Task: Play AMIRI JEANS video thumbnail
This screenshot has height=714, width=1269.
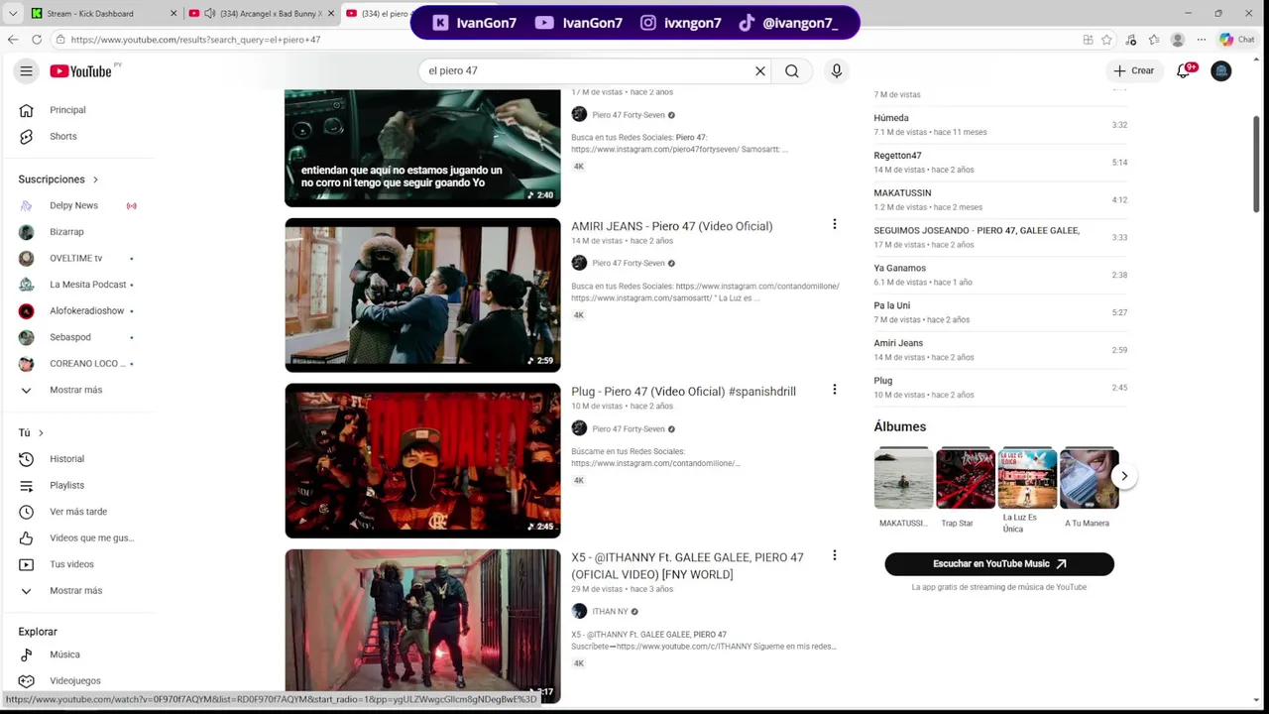Action: [422, 296]
